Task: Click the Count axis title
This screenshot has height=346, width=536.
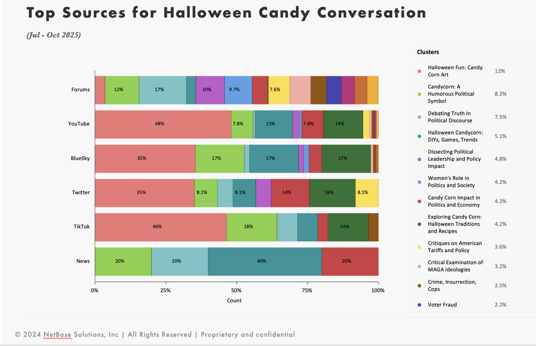Action: (234, 301)
